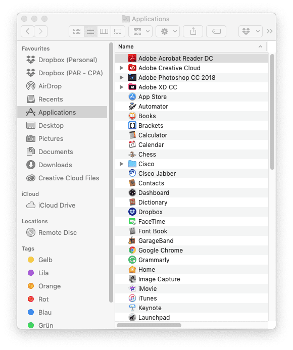Select the Brackets app icon
This screenshot has width=293, height=350.
[132, 125]
